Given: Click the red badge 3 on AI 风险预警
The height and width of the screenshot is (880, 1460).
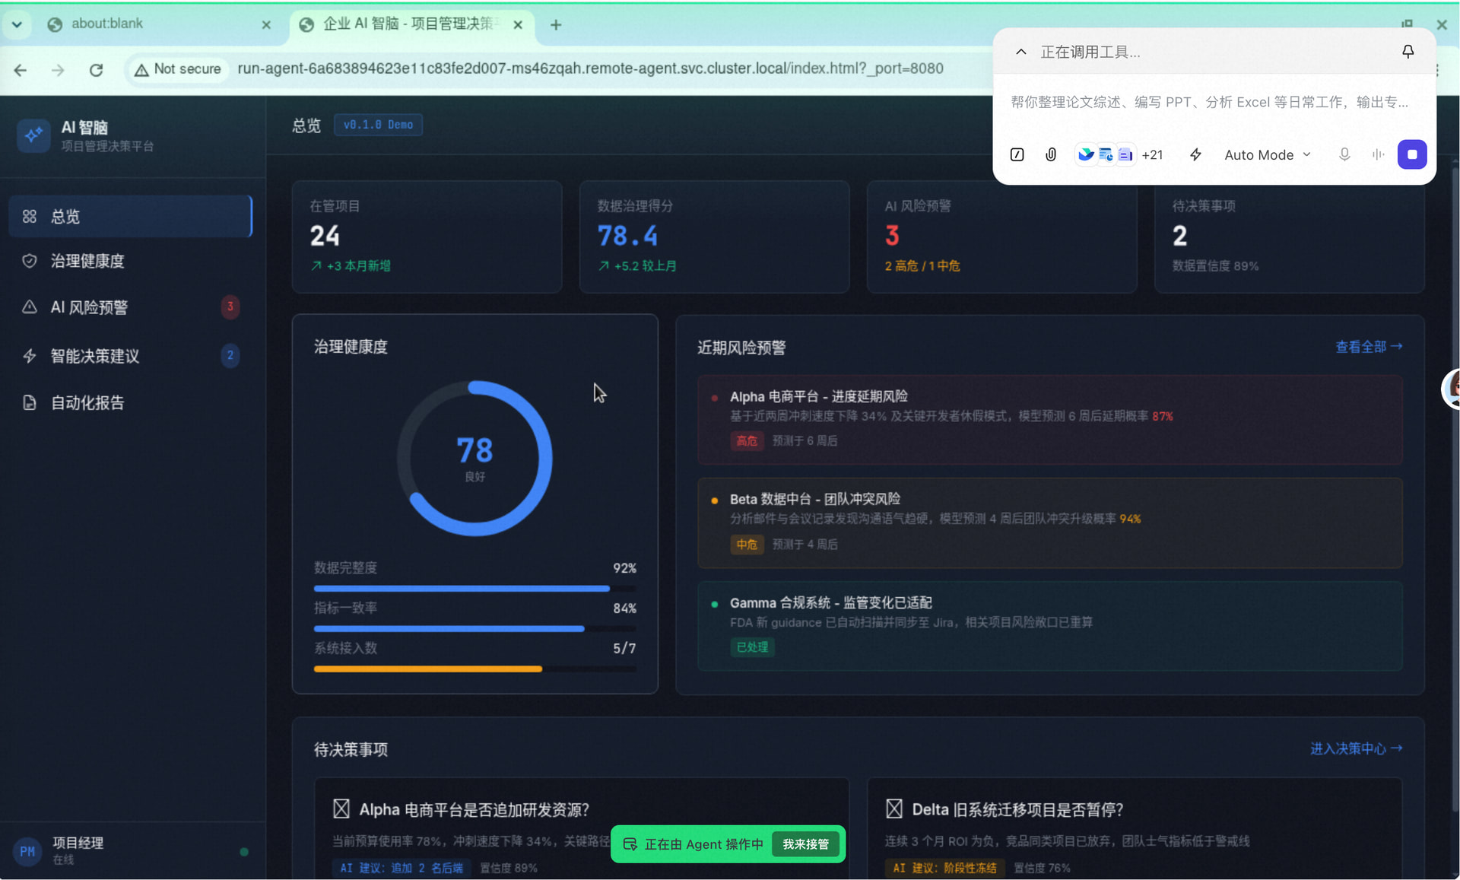Looking at the screenshot, I should coord(230,307).
